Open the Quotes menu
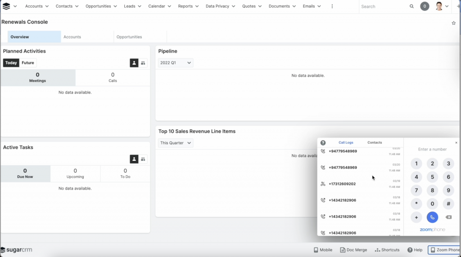This screenshot has height=257, width=461. coord(249,6)
